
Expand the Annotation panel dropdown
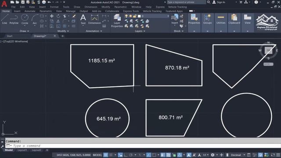click(94, 31)
